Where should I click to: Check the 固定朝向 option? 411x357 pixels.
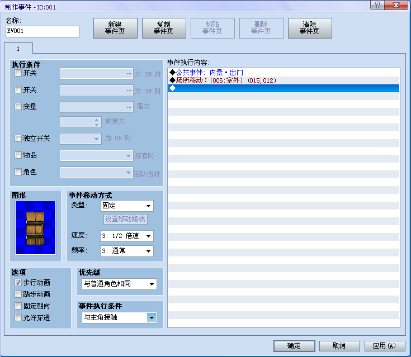click(x=18, y=306)
